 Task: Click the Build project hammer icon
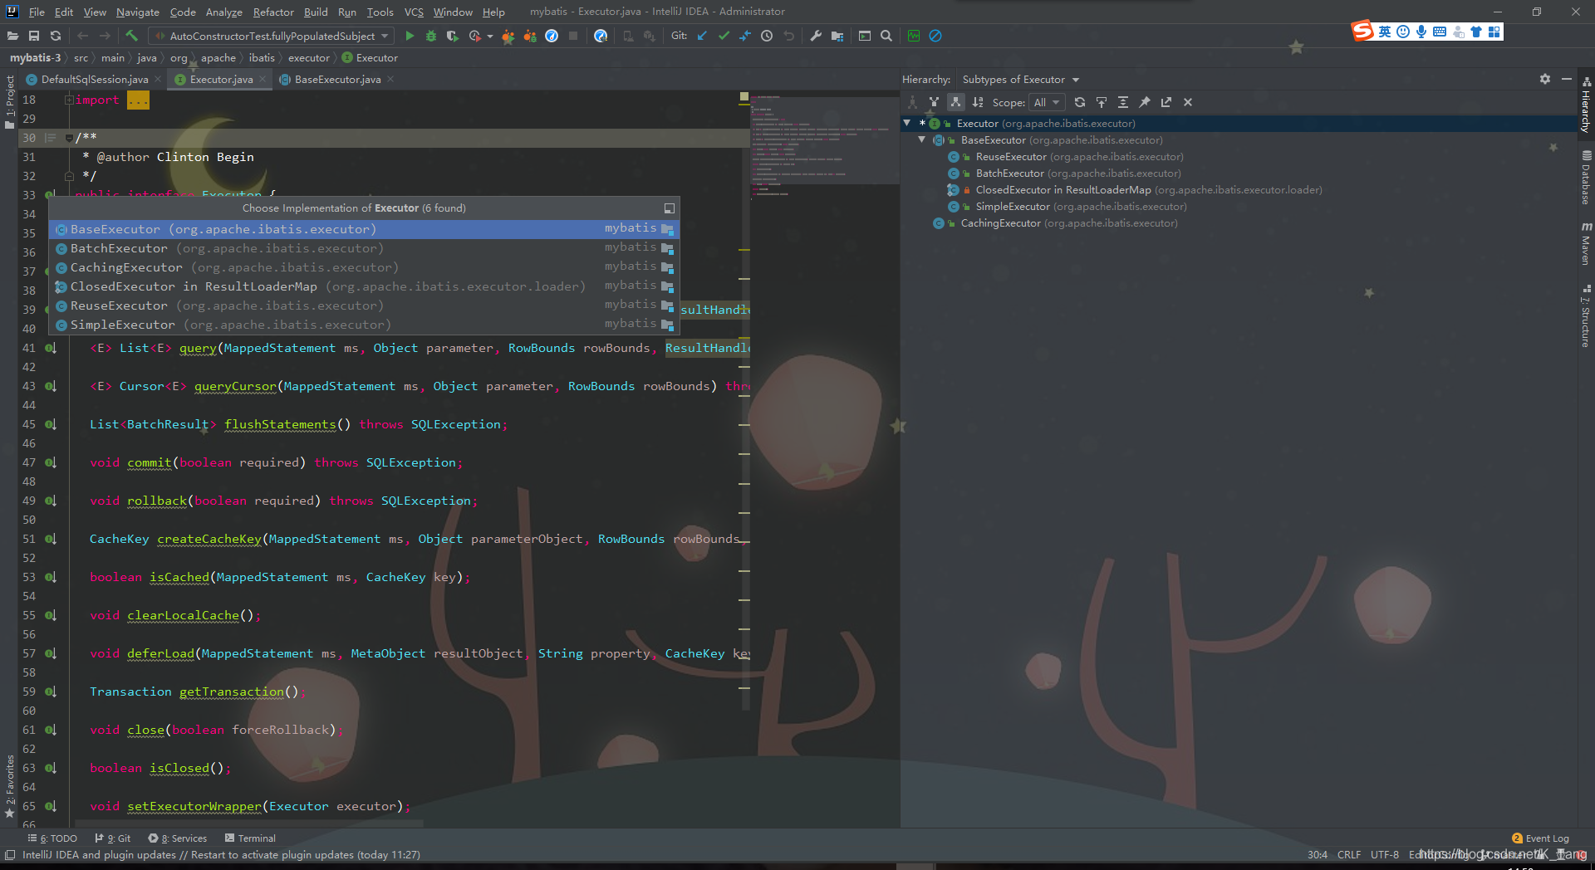tap(131, 36)
